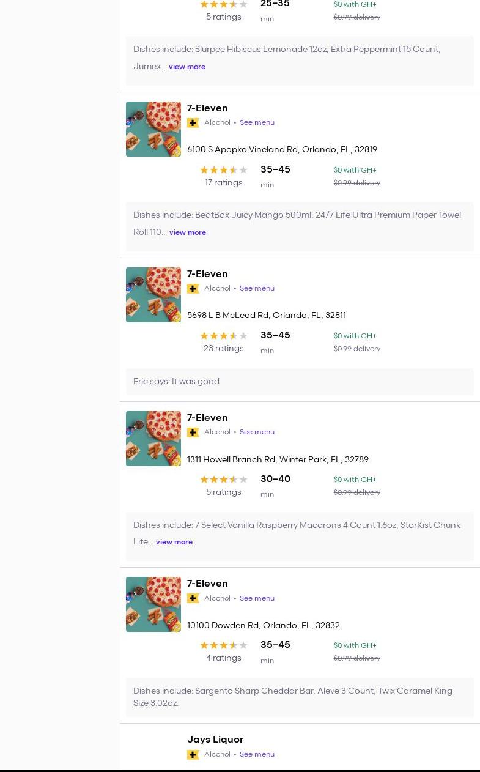Click 7-Eleven thumbnail for 10100 Dowden Rd
This screenshot has height=772, width=480.
[153, 604]
